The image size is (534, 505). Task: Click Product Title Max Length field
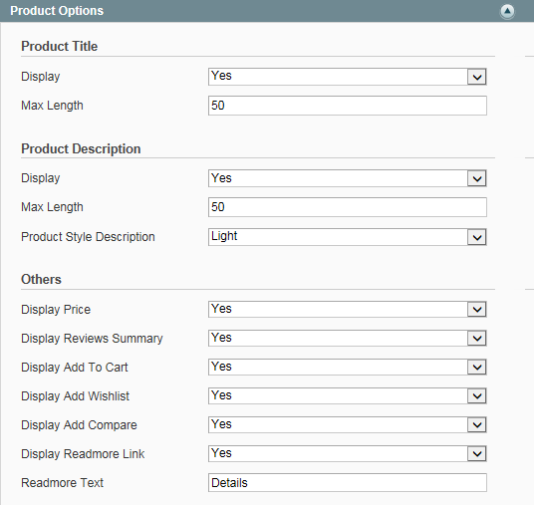(348, 106)
